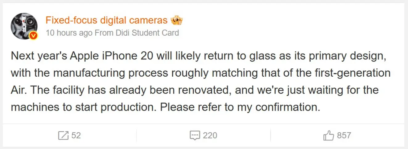This screenshot has width=408, height=149.
Task: Click the comment count 220
Action: tap(210, 135)
